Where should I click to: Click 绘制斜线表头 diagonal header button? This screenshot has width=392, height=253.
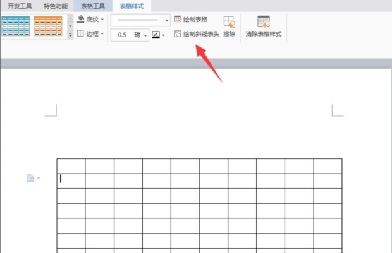point(197,33)
